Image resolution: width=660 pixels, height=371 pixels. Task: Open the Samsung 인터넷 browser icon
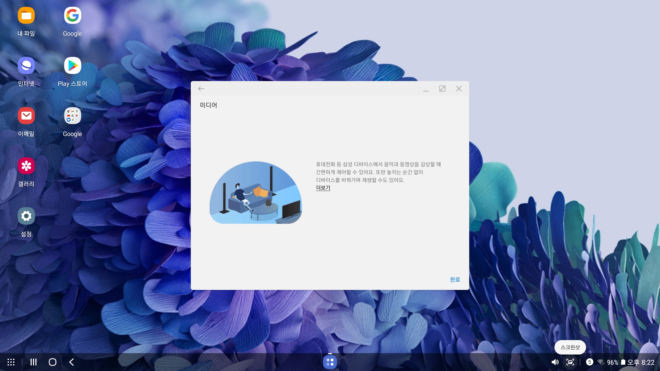pos(26,66)
